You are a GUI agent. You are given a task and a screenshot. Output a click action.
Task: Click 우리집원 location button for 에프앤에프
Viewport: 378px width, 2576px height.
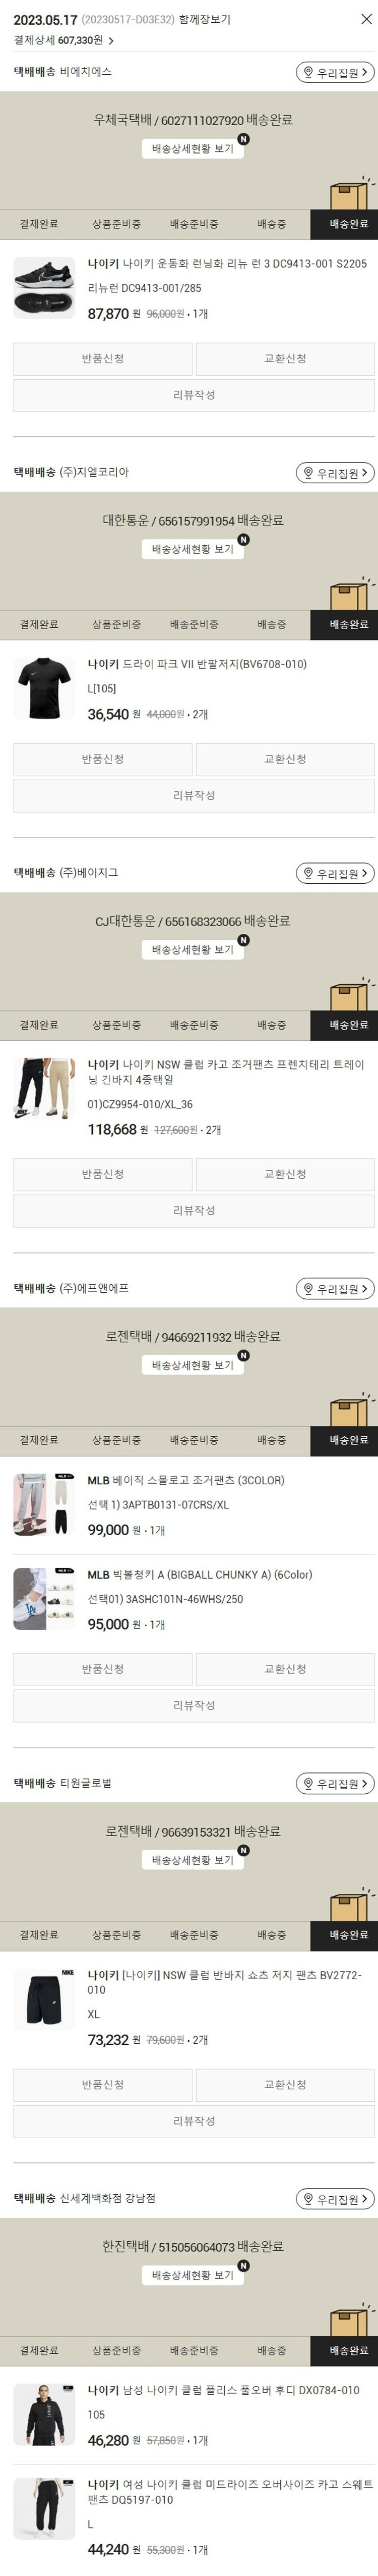coord(335,1289)
